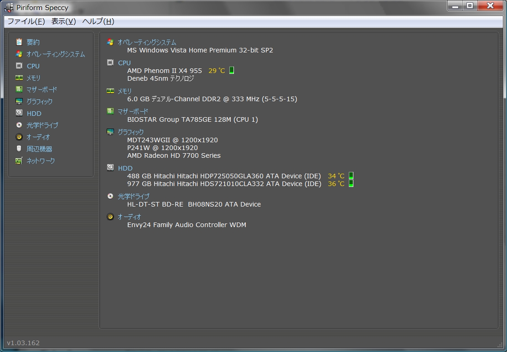This screenshot has height=352, width=507.
Task: Click the グラフィック monitor icon in summary panel
Action: coord(110,132)
